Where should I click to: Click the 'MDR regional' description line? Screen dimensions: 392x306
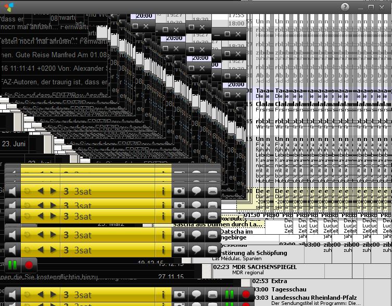248,273
